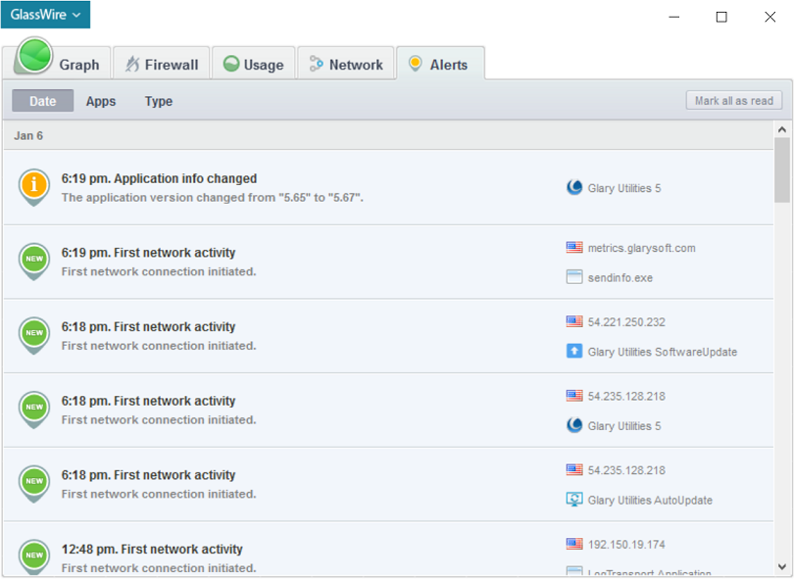Click the US flag beside metrics.glarysoft.com
Viewport: 794px width, 579px height.
pyautogui.click(x=574, y=248)
